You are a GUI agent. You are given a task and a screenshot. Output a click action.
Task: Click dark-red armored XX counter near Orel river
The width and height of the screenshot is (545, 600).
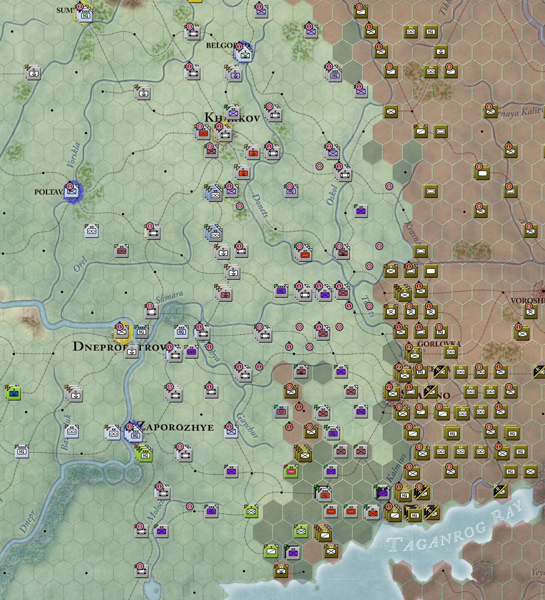[x=121, y=250]
